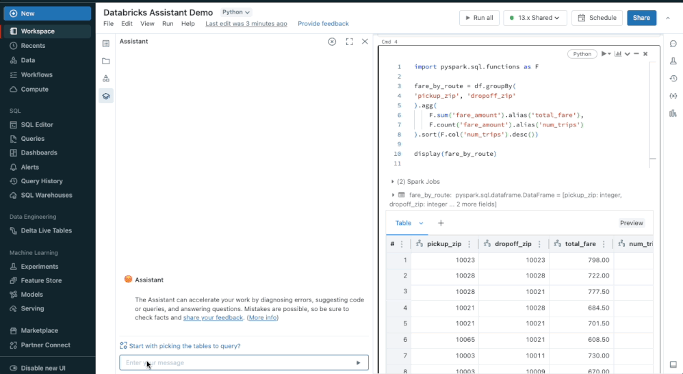Open the 13.x Shared cluster dropdown
Screen dimensions: 683x374
(x=534, y=18)
